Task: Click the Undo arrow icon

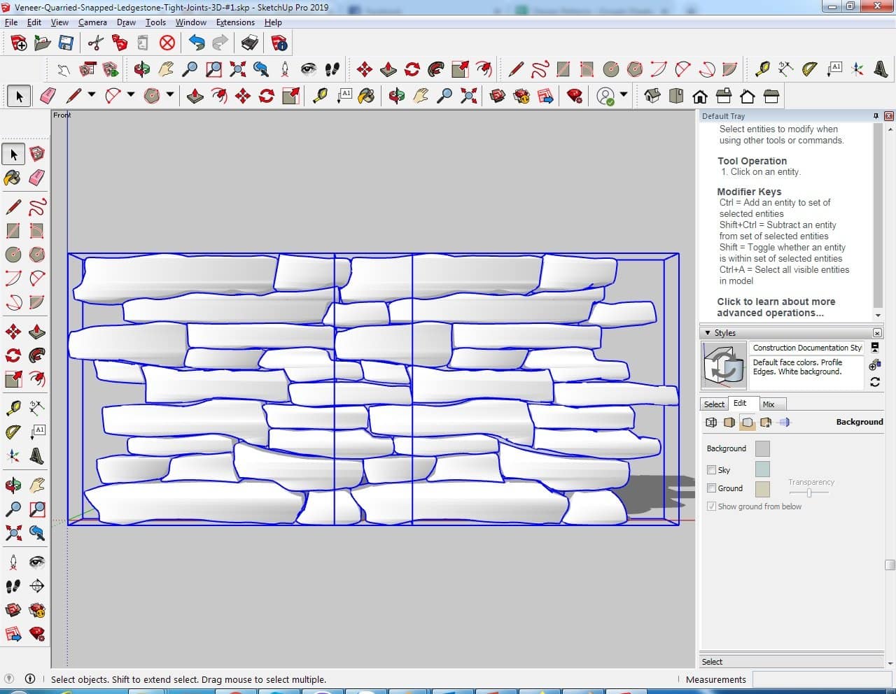Action: pyautogui.click(x=197, y=43)
